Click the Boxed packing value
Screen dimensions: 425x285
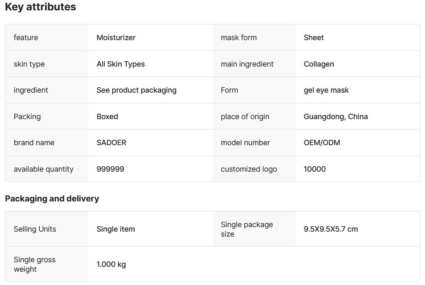(x=107, y=117)
